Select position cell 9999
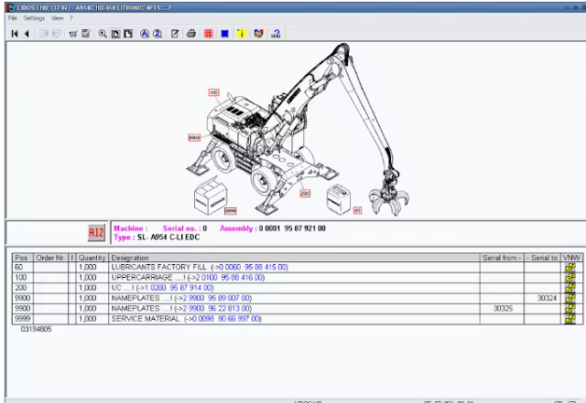Image resolution: width=586 pixels, height=403 pixels. [22, 319]
